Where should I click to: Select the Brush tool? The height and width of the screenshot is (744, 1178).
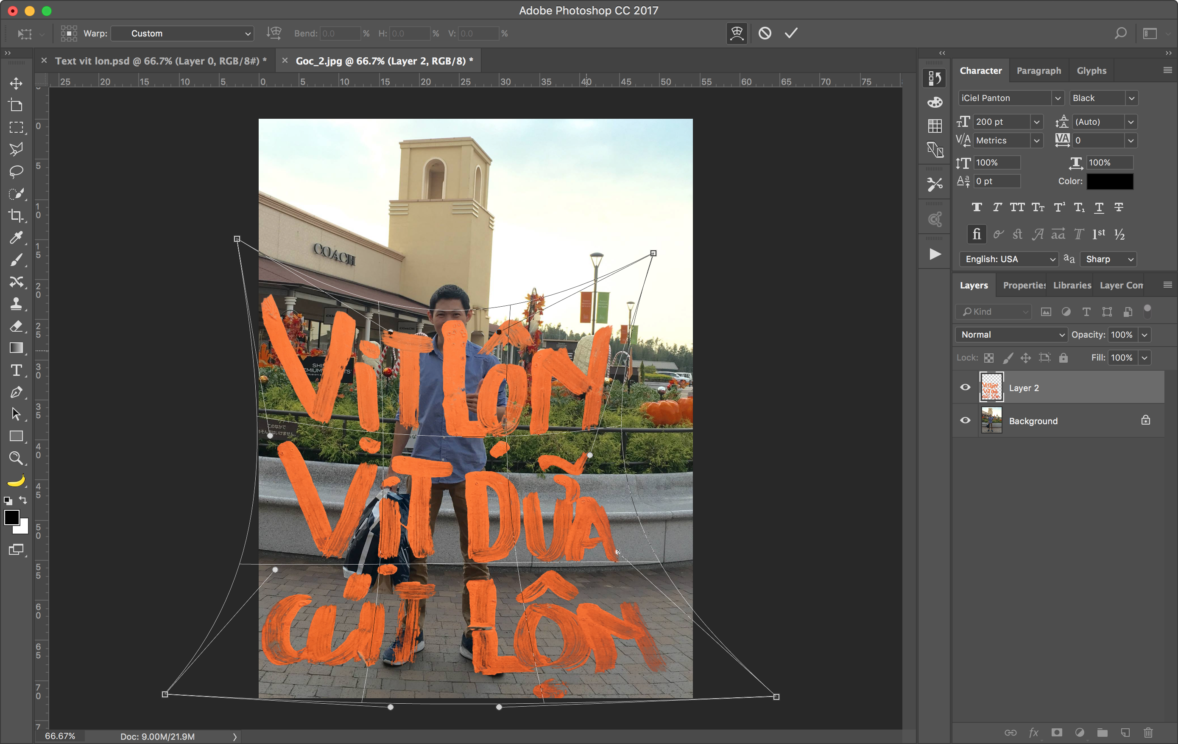point(16,260)
